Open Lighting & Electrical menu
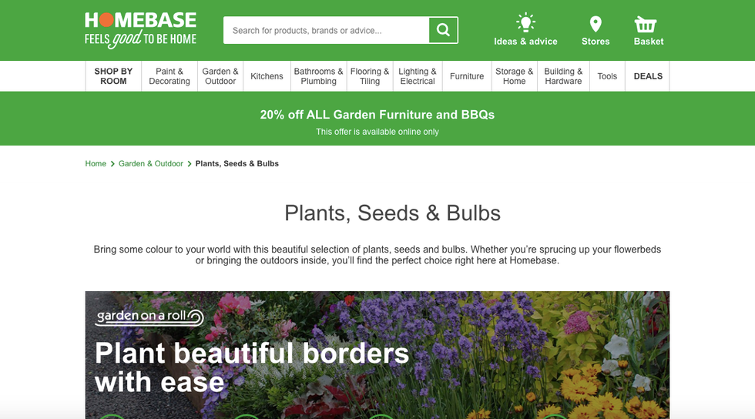 (418, 76)
